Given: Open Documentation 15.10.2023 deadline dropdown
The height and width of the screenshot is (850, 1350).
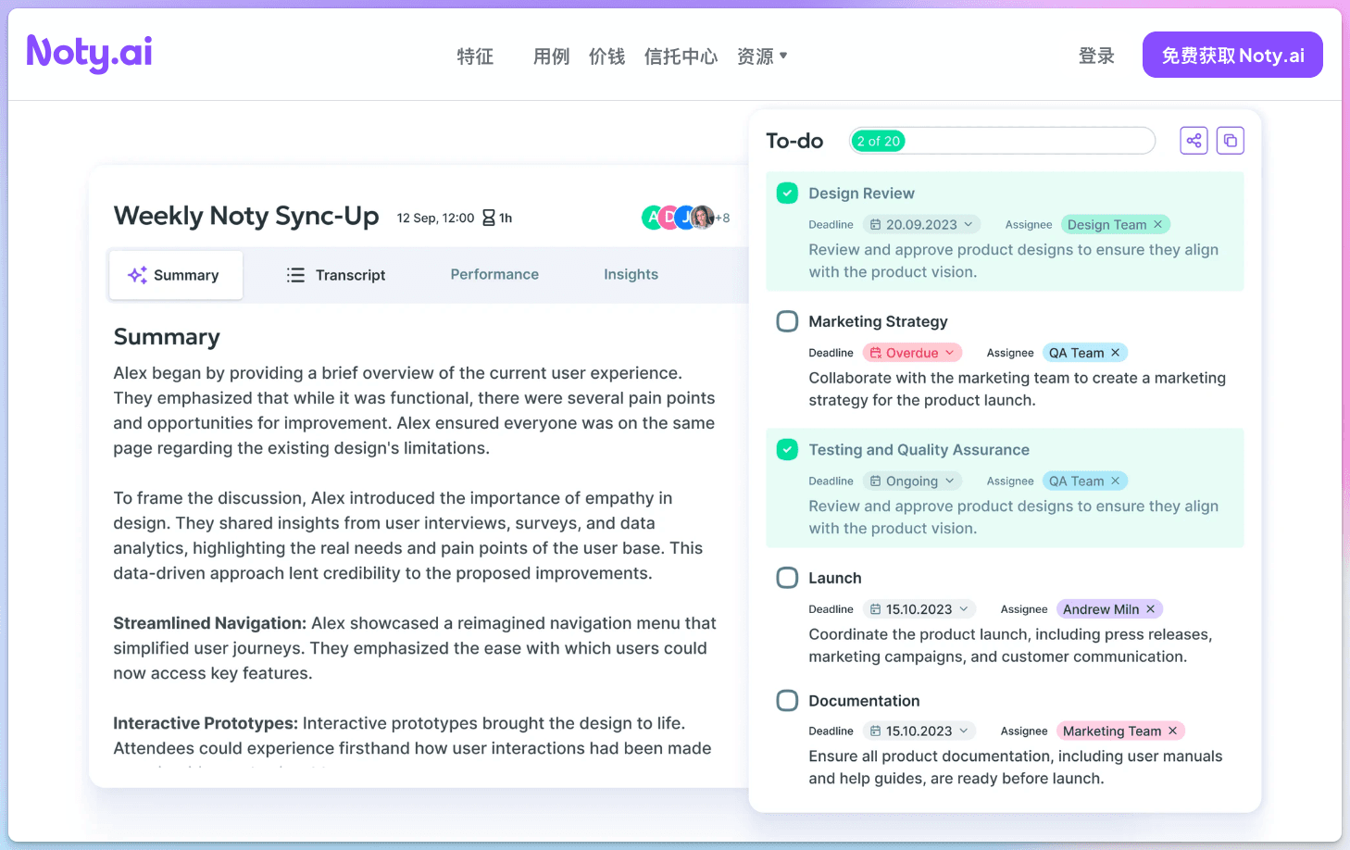Looking at the screenshot, I should pos(919,731).
